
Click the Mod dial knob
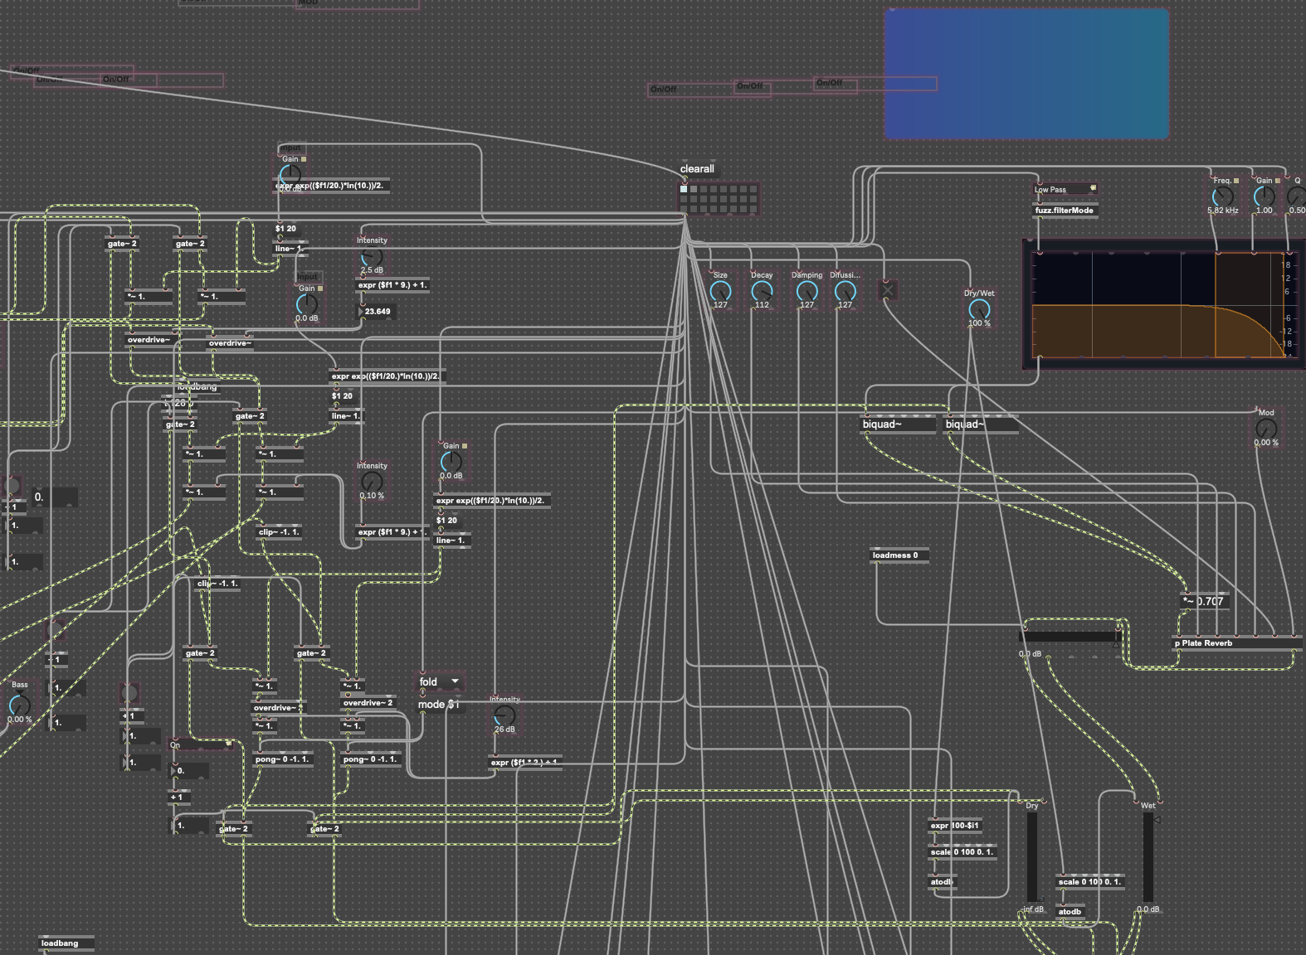1265,429
